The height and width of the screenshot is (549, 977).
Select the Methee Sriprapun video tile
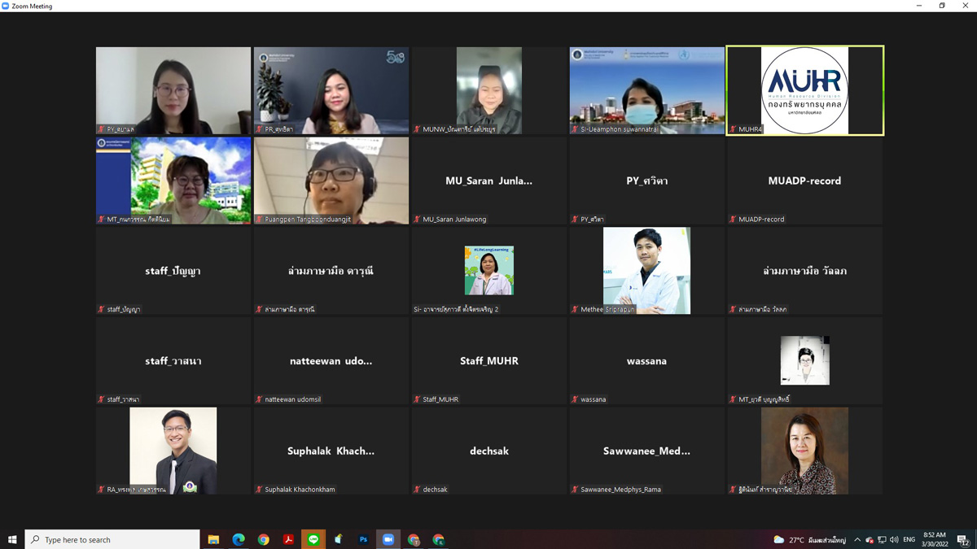point(646,271)
